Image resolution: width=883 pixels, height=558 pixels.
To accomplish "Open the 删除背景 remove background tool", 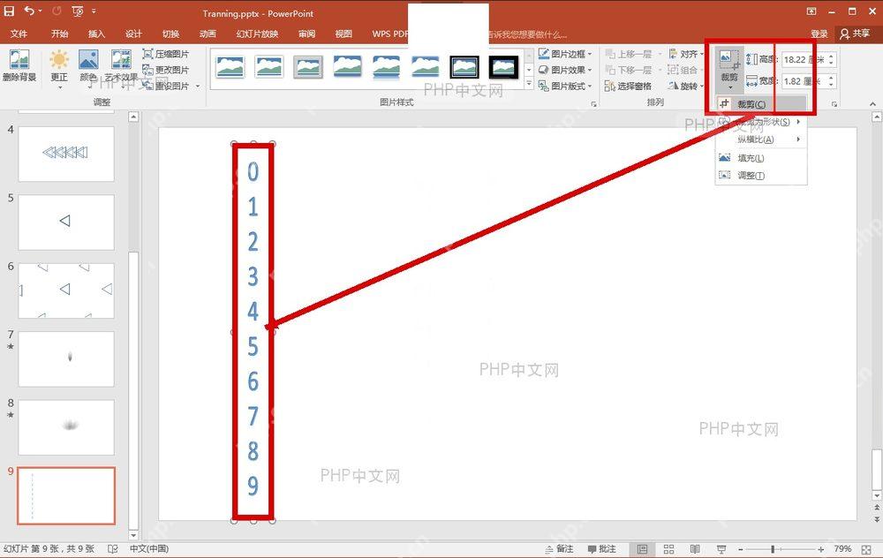I will pos(19,66).
